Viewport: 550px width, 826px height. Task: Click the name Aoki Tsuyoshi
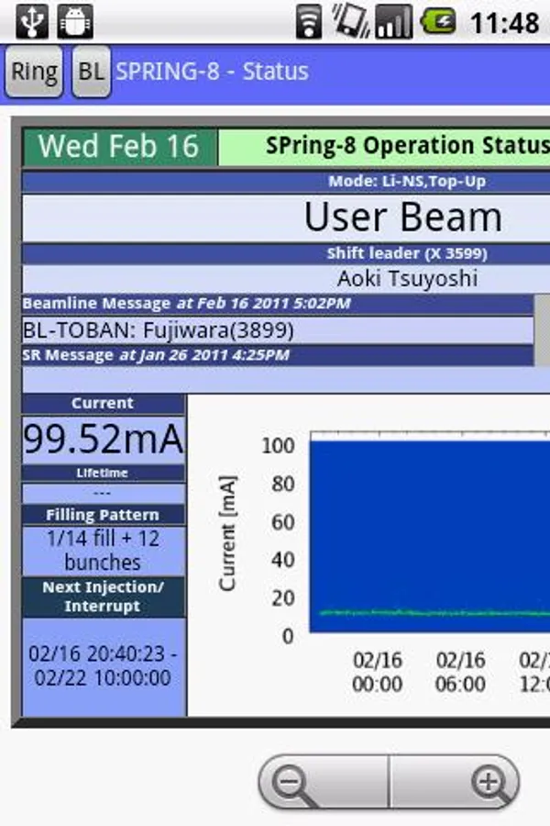[407, 278]
